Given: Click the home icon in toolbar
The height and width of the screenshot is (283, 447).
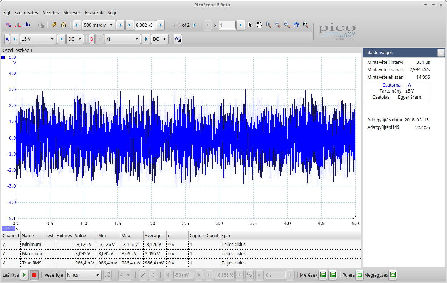Looking at the screenshot, I should (x=64, y=25).
